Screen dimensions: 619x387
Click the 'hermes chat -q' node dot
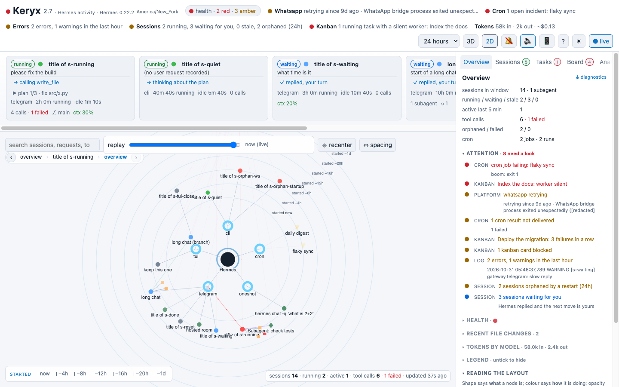click(x=284, y=308)
